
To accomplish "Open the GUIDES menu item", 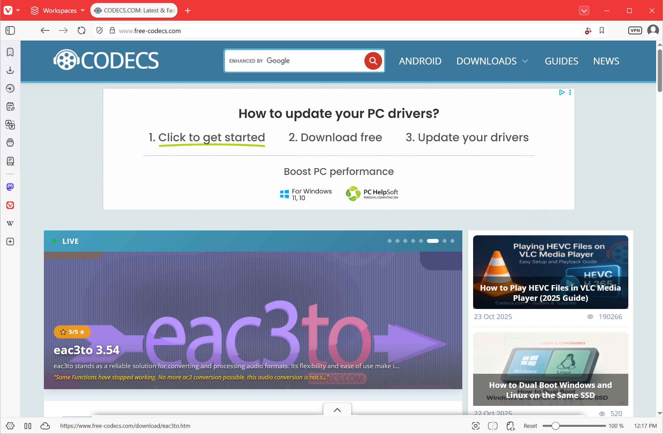I will tap(561, 61).
